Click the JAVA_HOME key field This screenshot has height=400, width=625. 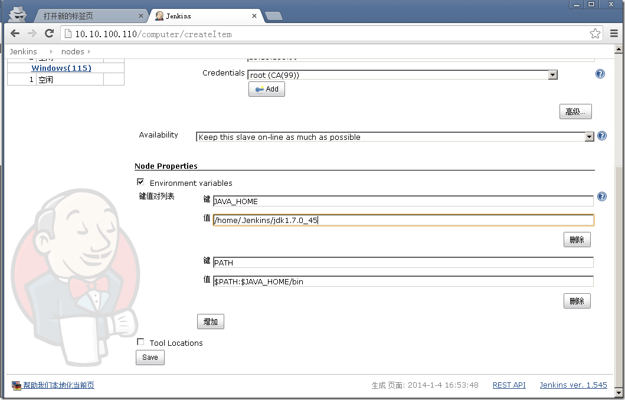(x=403, y=201)
